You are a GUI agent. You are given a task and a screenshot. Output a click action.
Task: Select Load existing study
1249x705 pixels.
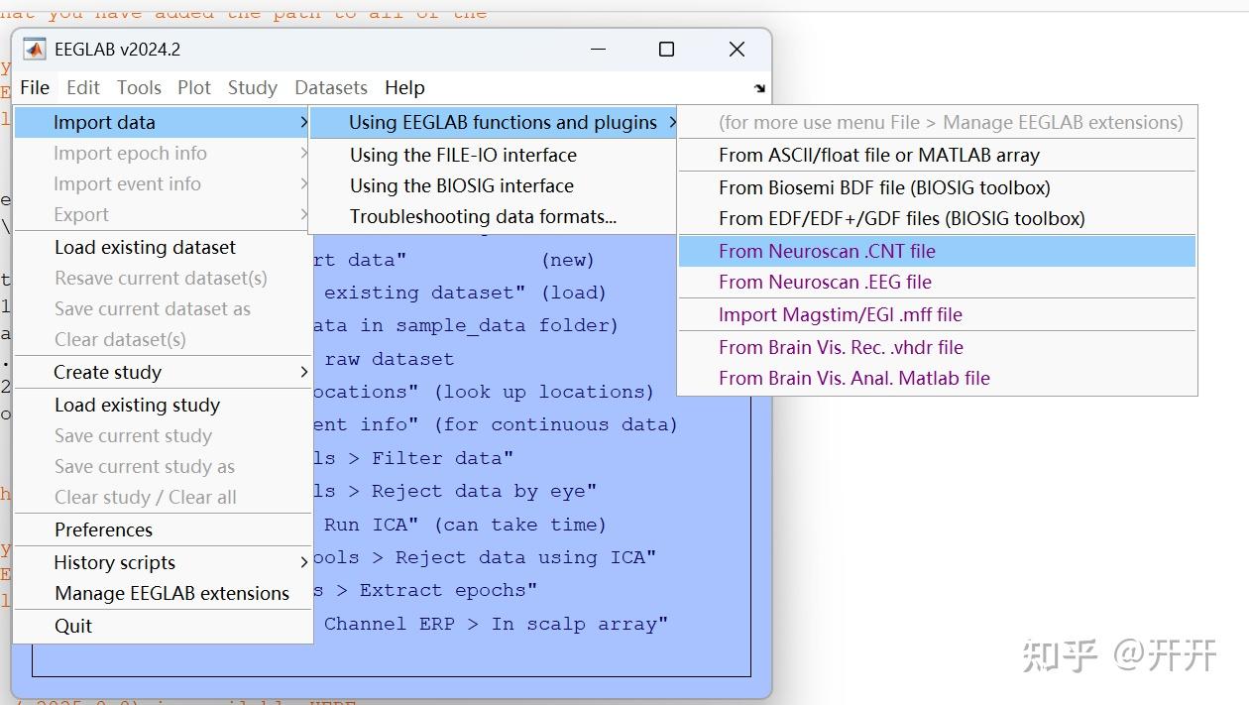pos(163,405)
